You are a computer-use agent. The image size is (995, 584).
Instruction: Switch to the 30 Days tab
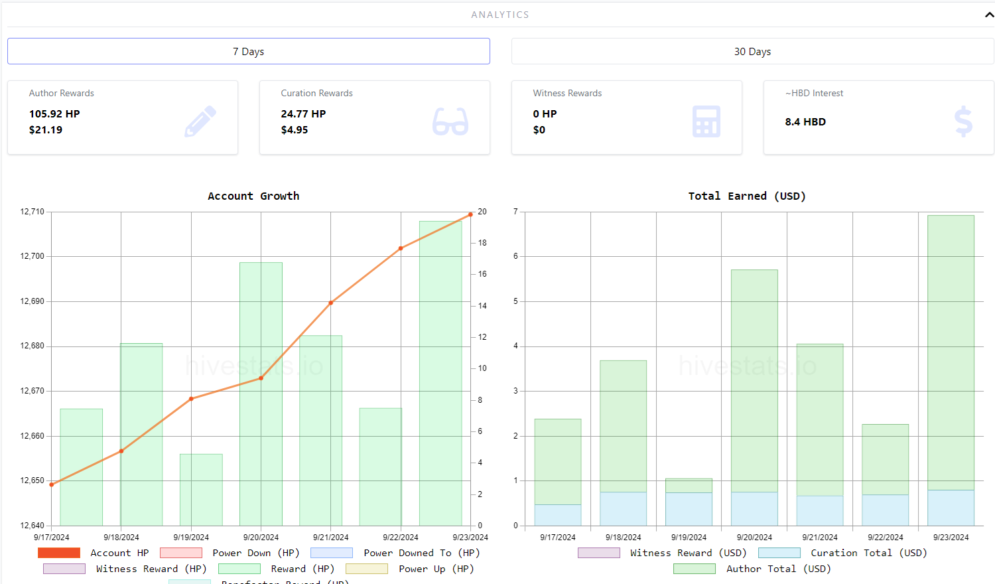pyautogui.click(x=752, y=51)
